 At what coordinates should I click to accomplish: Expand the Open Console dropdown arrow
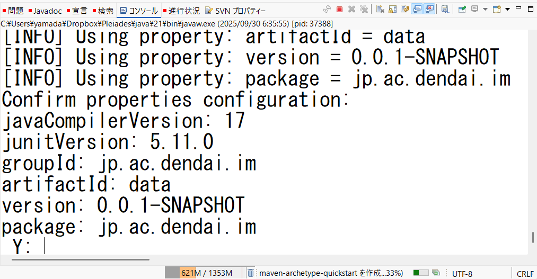coord(507,10)
